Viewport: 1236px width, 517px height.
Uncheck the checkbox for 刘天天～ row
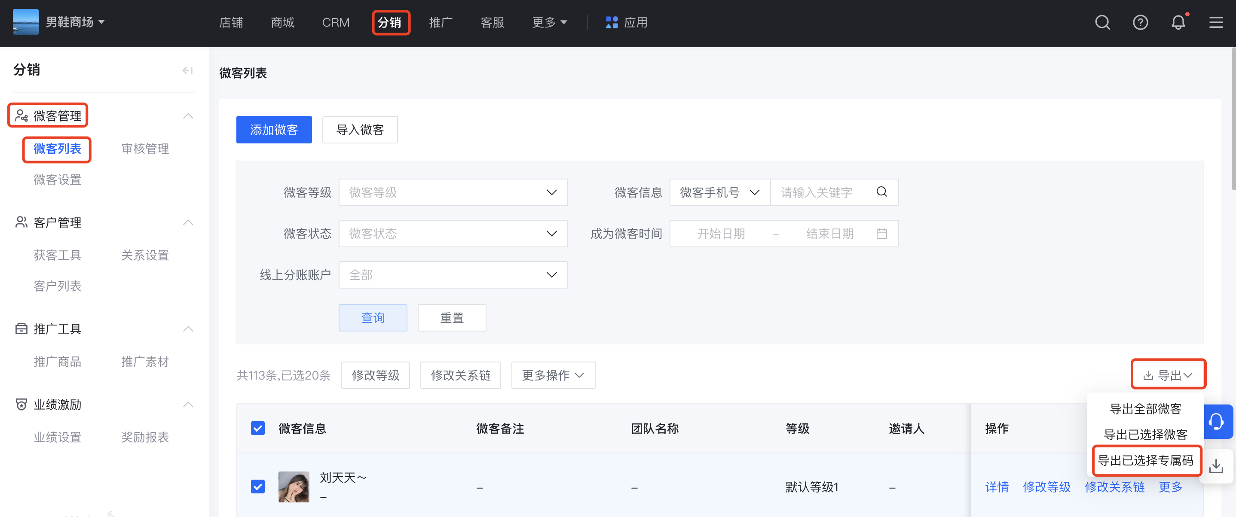[x=258, y=487]
